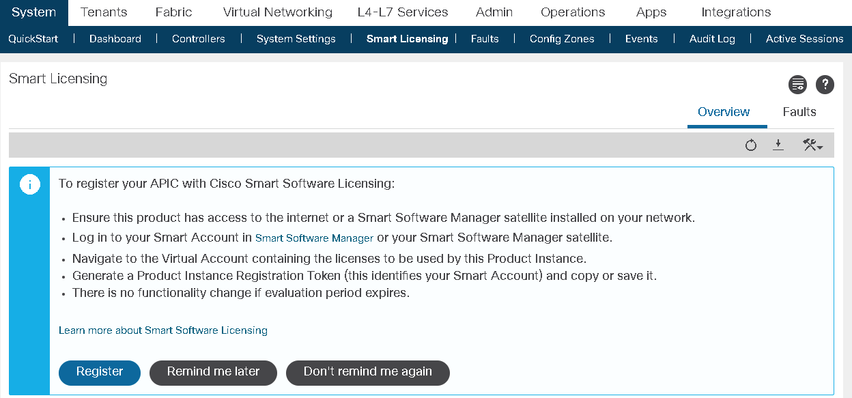The width and height of the screenshot is (852, 398).
Task: Click the 'Navigate to the Virtual Account' bullet
Action: coord(330,259)
